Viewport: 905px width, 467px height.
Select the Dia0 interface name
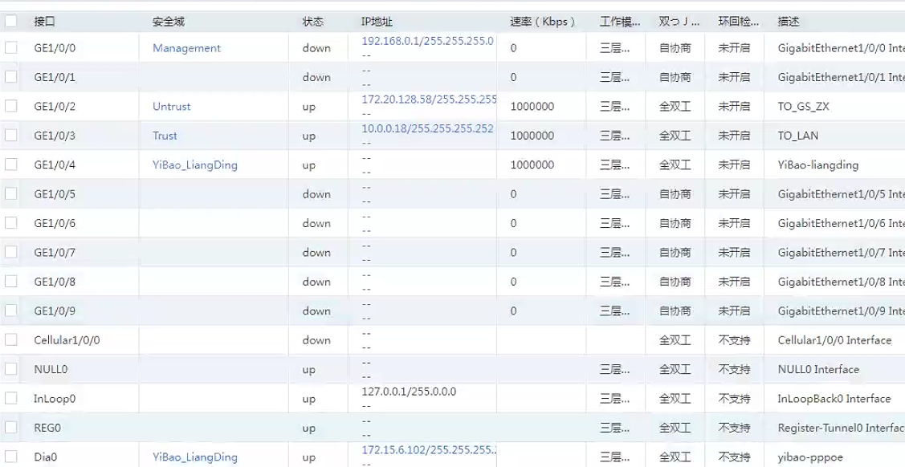46,457
